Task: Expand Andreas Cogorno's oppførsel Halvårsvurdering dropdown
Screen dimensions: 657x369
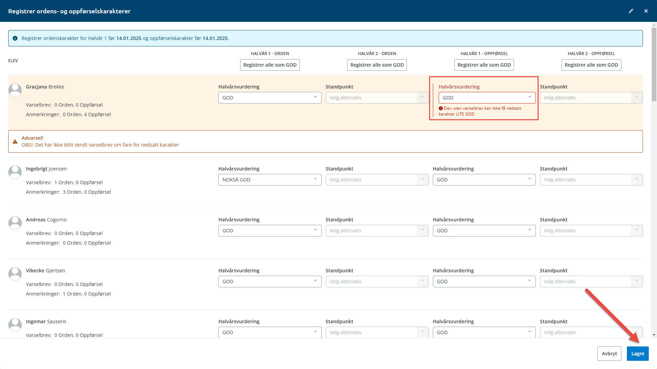Action: click(x=484, y=231)
